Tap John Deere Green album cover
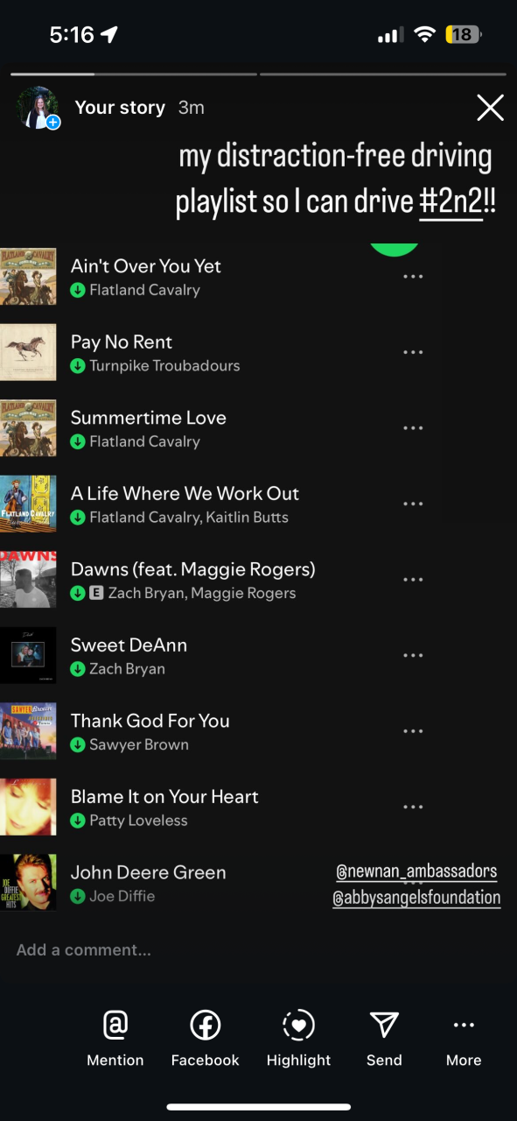Viewport: 517px width, 1121px height. click(x=28, y=882)
